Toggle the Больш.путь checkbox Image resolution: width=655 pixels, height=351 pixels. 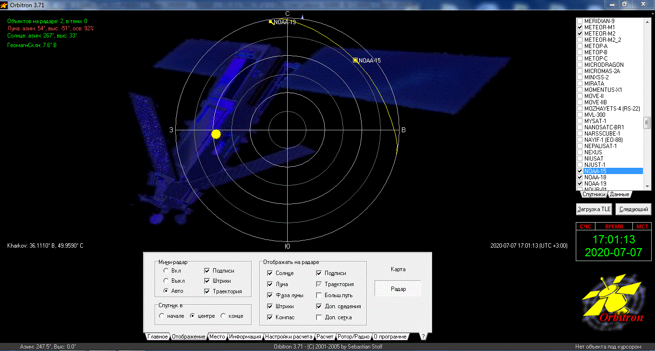319,295
